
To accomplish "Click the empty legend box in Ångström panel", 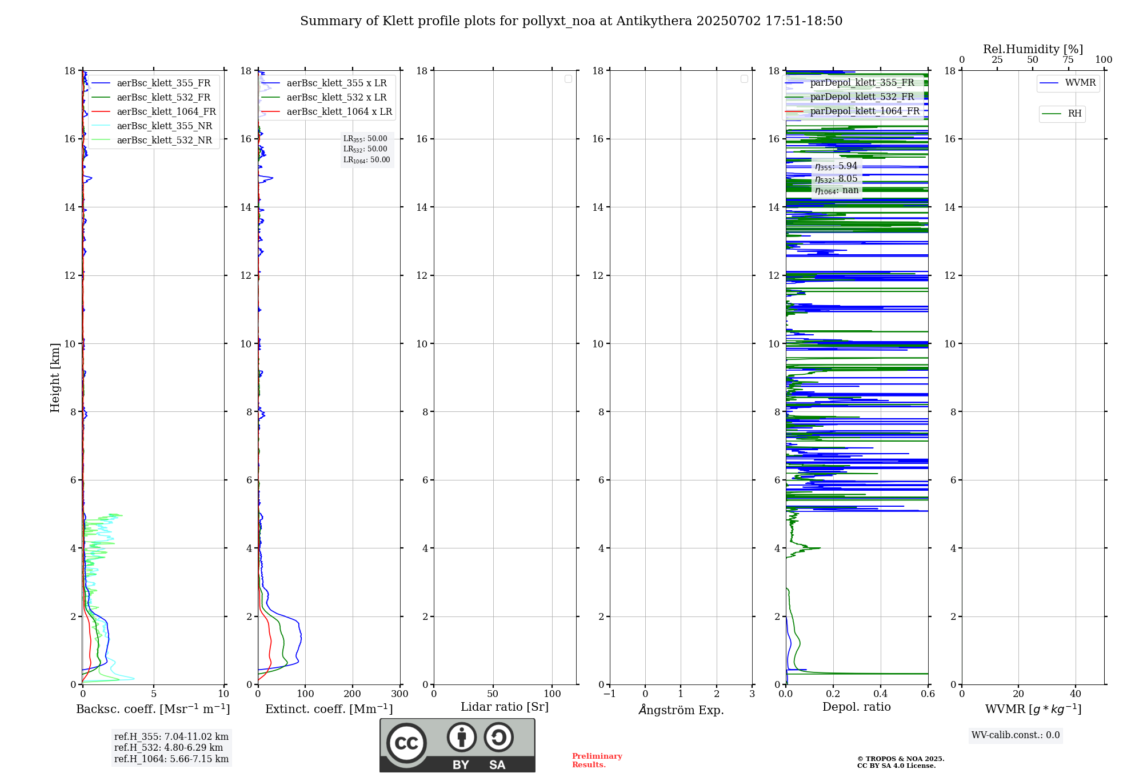I will [x=744, y=79].
